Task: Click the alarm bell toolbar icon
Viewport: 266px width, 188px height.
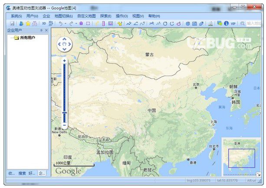Action: click(x=210, y=23)
